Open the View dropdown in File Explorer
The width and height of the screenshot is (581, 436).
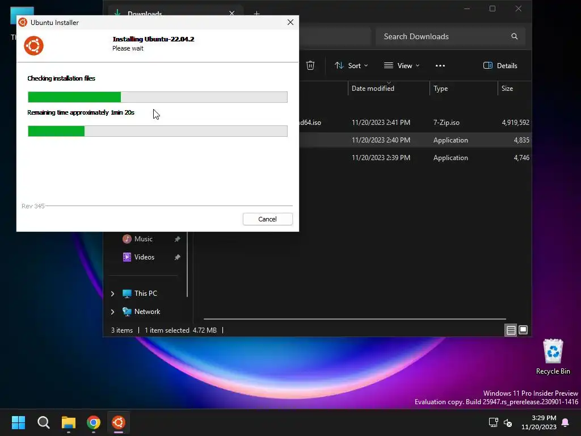coord(402,66)
